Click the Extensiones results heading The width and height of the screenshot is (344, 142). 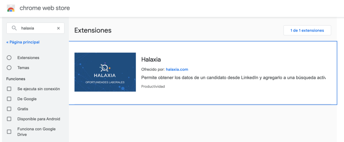pyautogui.click(x=93, y=30)
